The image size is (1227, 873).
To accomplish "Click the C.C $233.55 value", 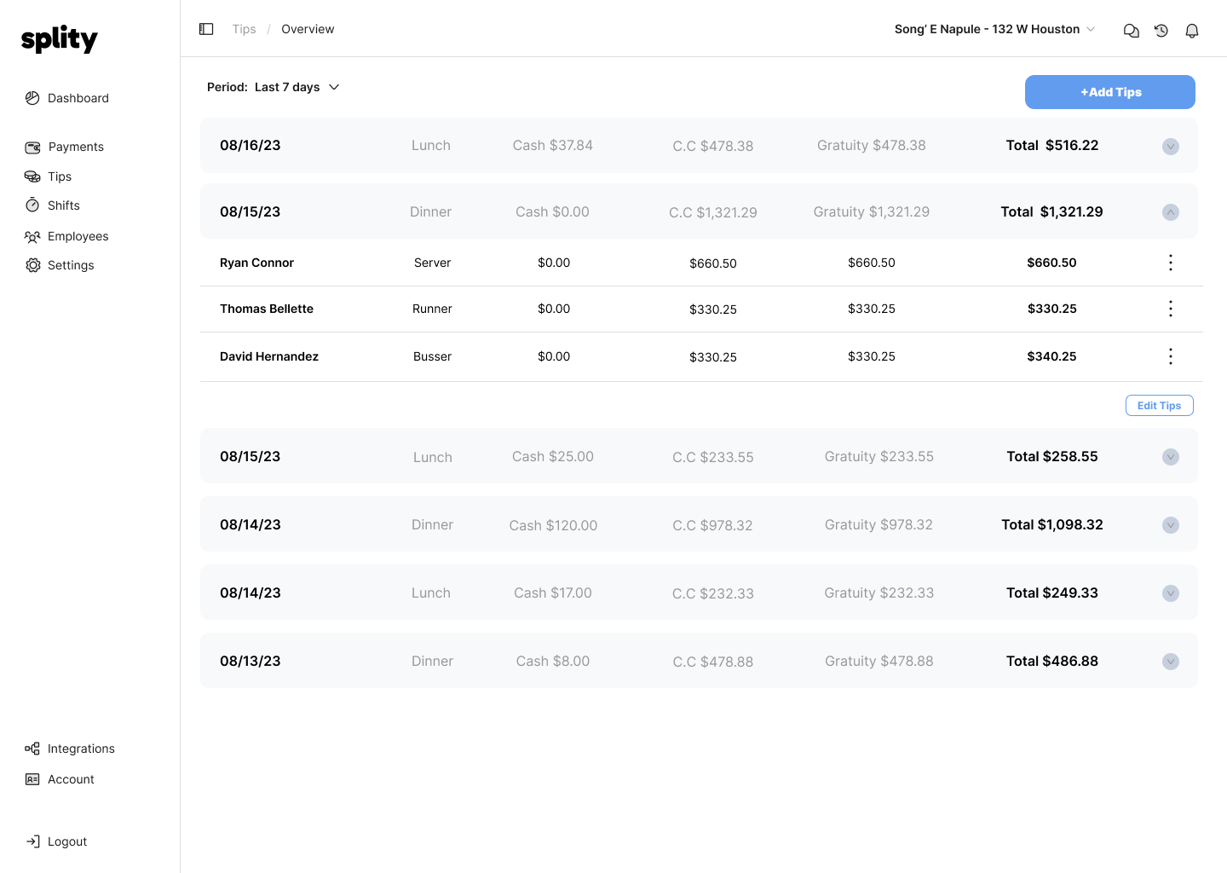I will 713,457.
